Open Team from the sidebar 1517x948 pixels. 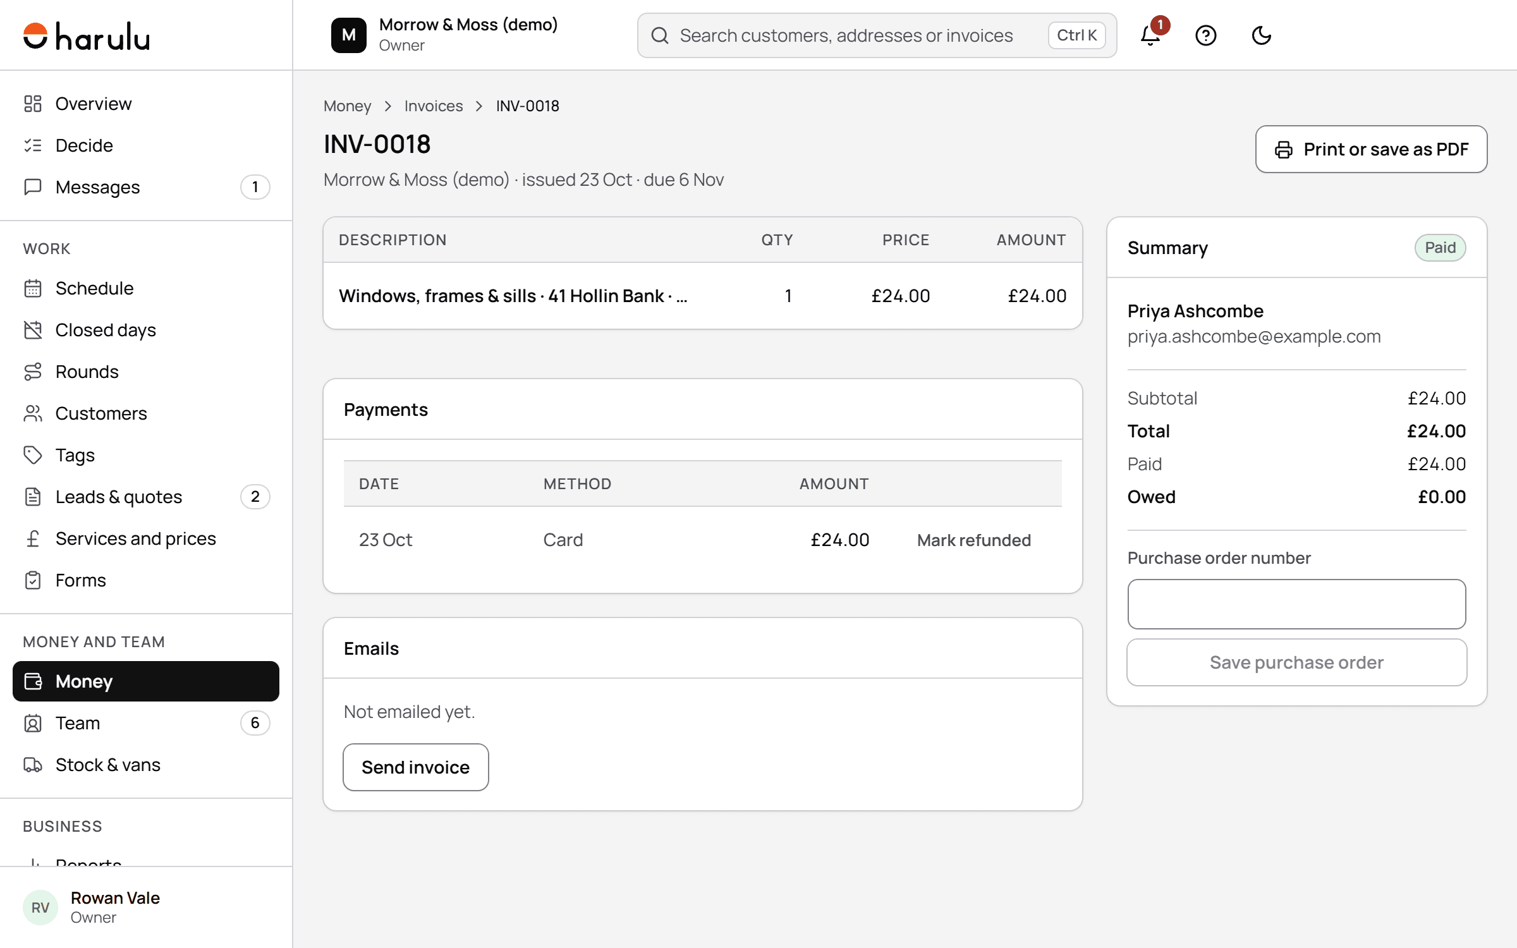pos(146,723)
